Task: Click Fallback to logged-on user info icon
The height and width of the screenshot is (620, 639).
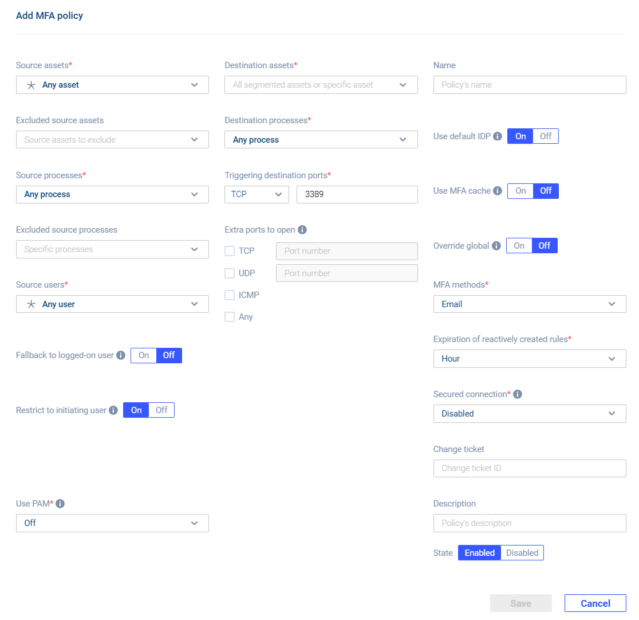Action: tap(121, 355)
